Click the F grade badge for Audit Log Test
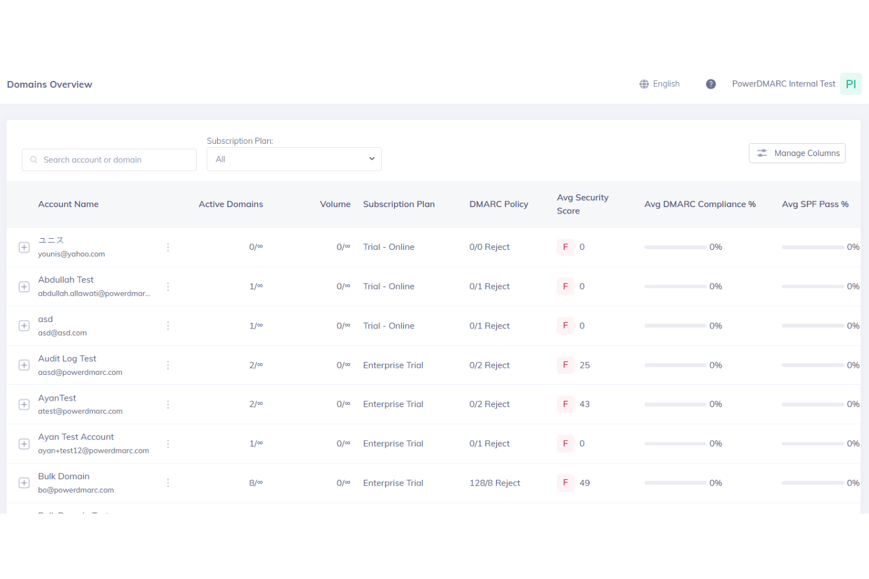This screenshot has height=579, width=869. pos(565,365)
